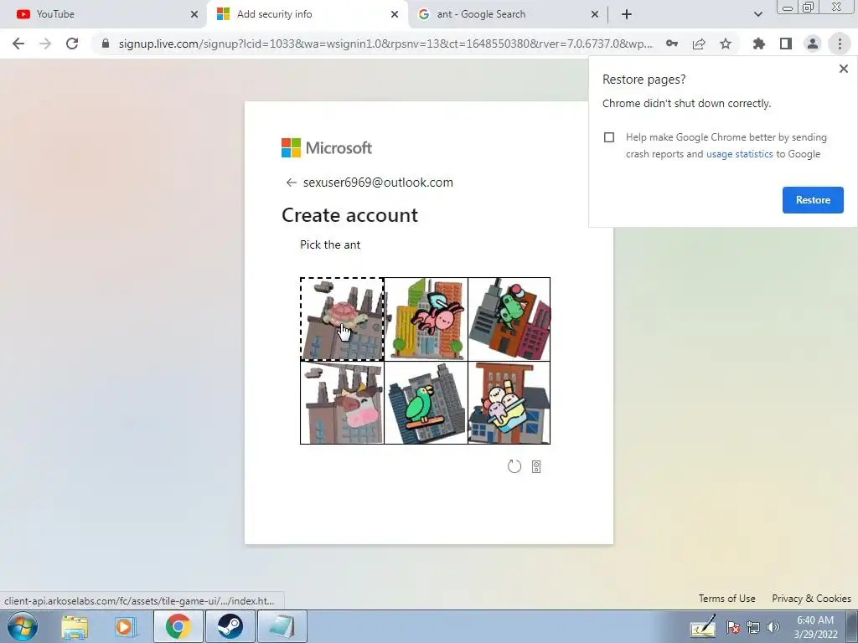858x643 pixels.
Task: Launch the media player taskbar icon
Action: coord(126,626)
